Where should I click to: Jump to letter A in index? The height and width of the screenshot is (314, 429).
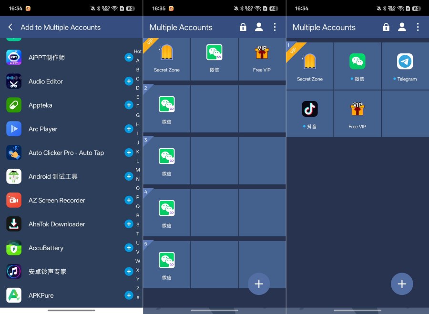[138, 61]
